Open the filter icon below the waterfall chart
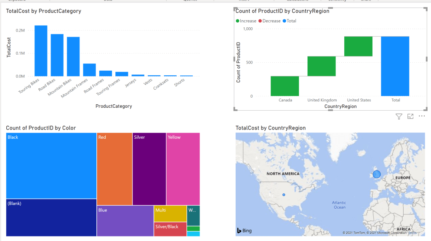This screenshot has width=431, height=241. click(399, 117)
